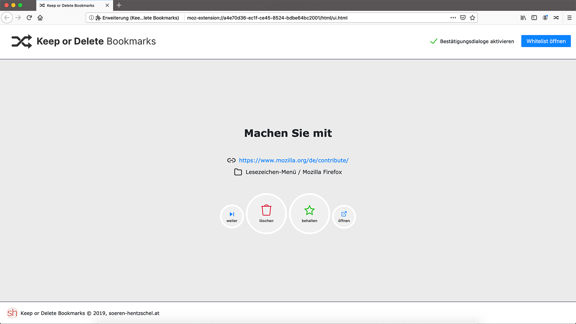Click the browser forward arrow
Screen dimensions: 576x324
click(x=18, y=17)
